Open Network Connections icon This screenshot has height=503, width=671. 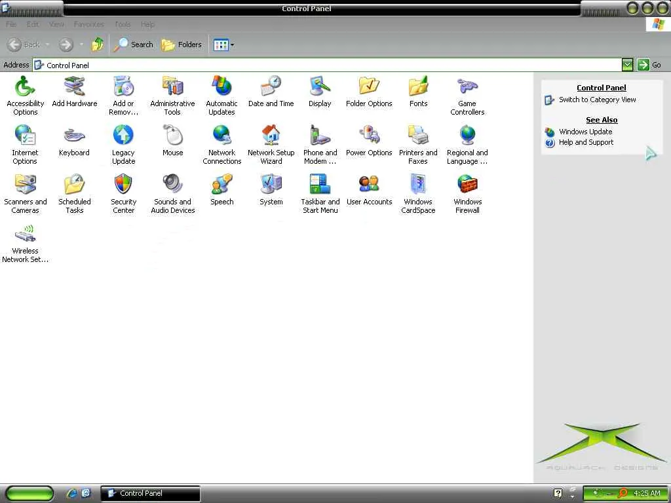221,145
